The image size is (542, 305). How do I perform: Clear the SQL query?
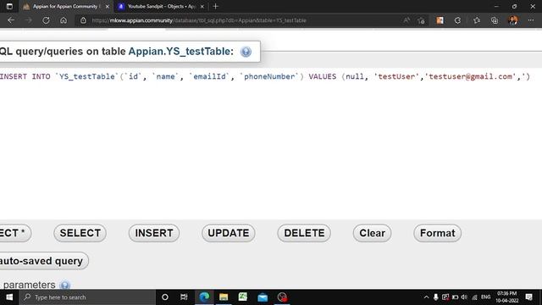coord(372,233)
